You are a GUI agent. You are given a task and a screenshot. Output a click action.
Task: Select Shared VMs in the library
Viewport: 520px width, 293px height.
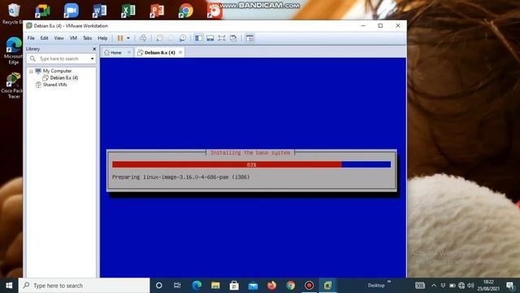coord(54,85)
